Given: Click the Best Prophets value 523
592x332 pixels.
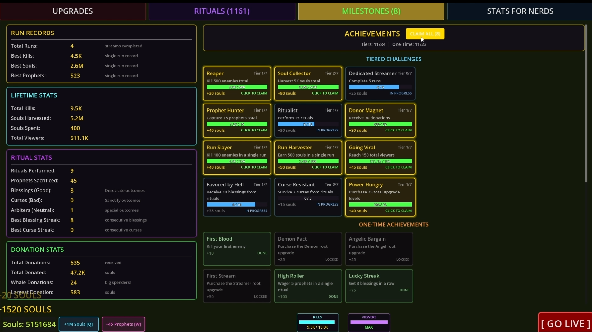Looking at the screenshot, I should click(75, 76).
